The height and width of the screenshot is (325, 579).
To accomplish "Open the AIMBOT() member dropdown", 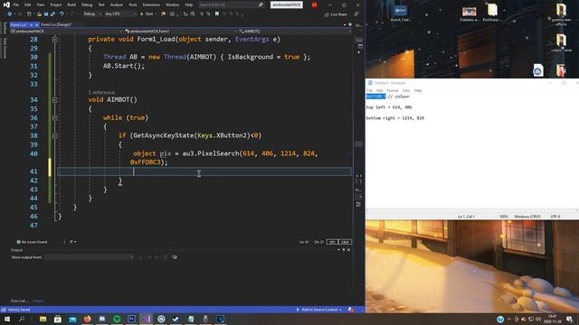I will (x=295, y=32).
